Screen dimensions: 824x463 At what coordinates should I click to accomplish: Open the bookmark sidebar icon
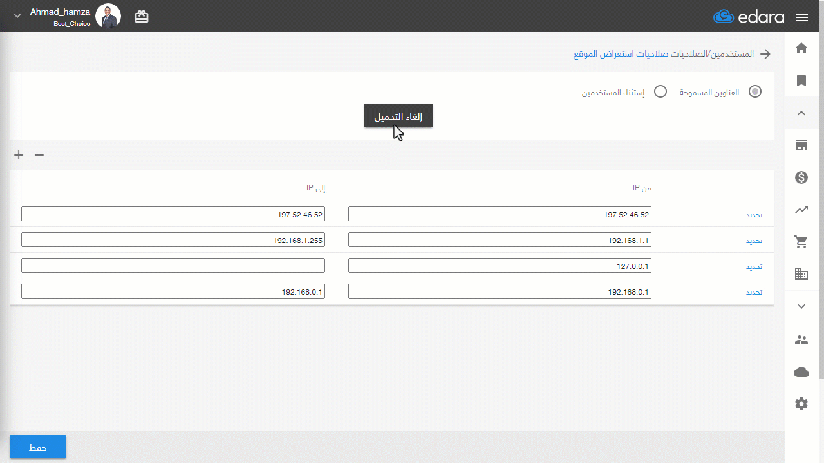(x=801, y=80)
